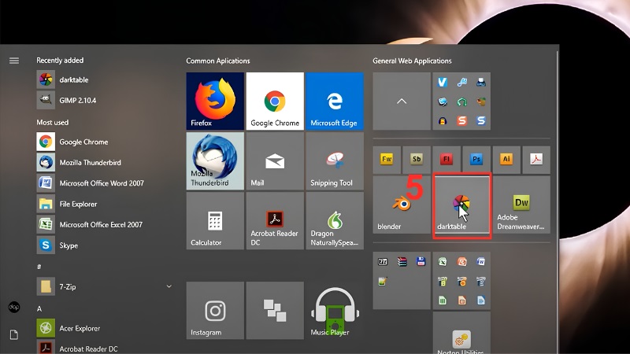Expand the Start menu hamburger button
Viewport: 630px width, 354px height.
coord(14,61)
